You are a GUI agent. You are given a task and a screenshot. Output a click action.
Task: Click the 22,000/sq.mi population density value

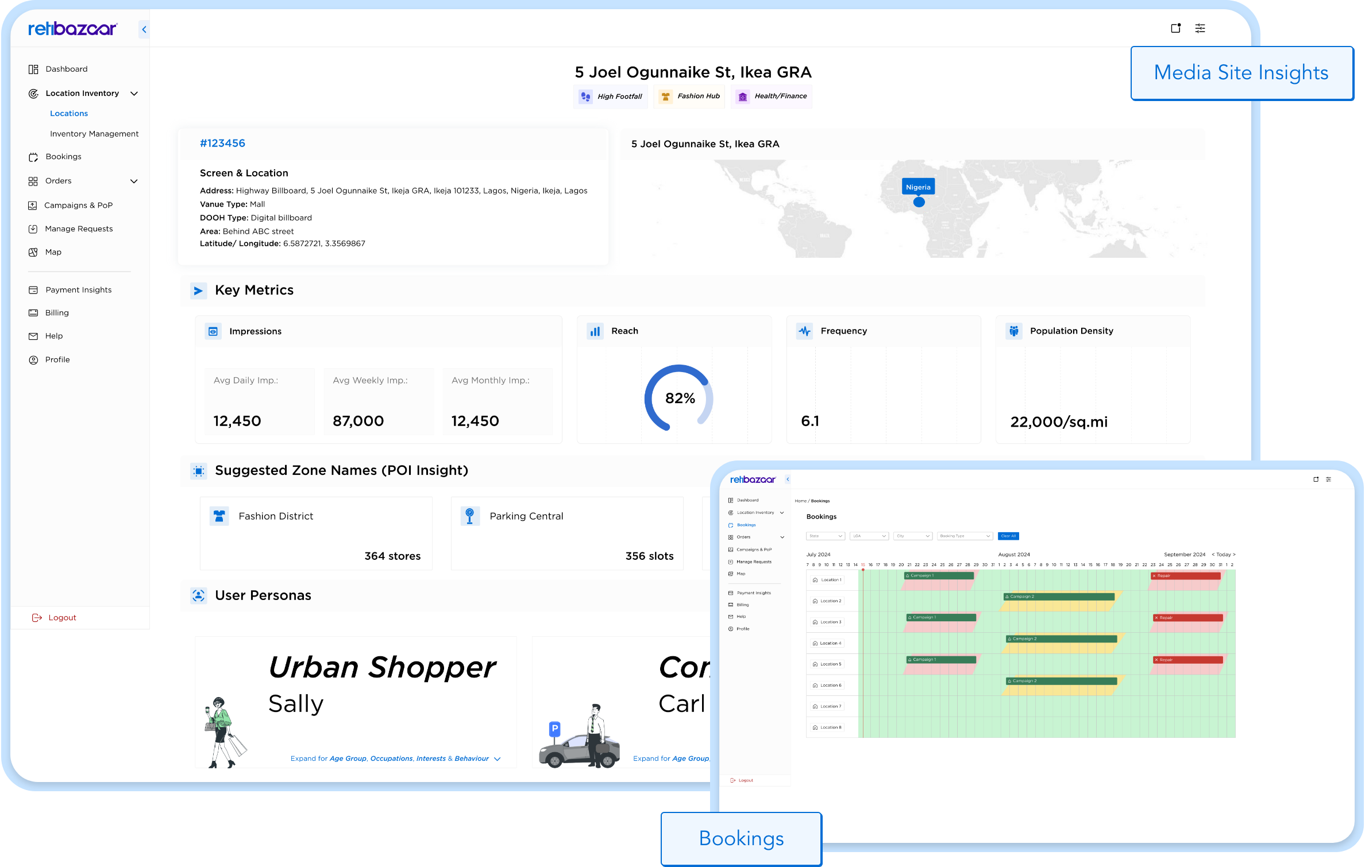[1059, 422]
